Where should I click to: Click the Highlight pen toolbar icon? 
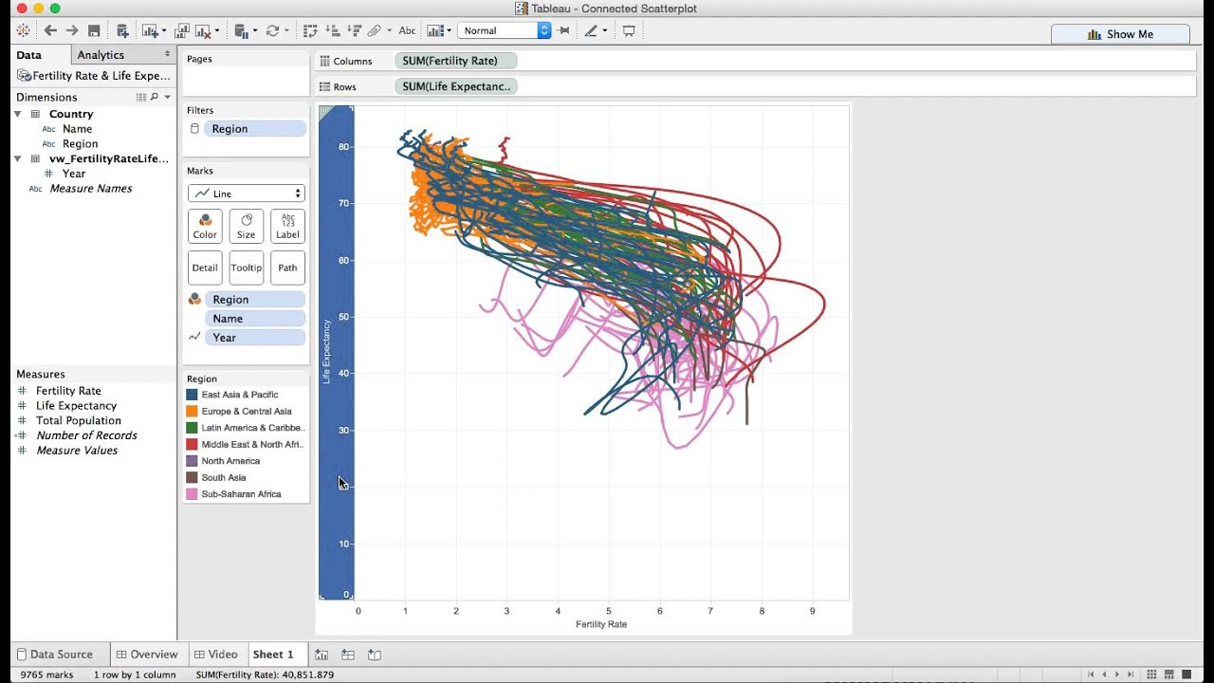click(591, 30)
